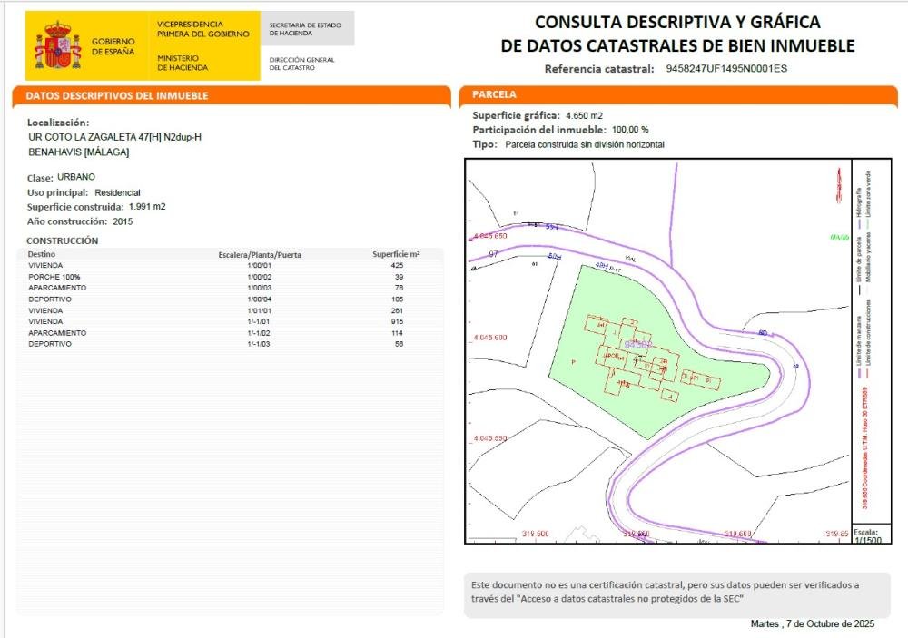Click the Destino column header
The width and height of the screenshot is (908, 638).
tap(42, 255)
